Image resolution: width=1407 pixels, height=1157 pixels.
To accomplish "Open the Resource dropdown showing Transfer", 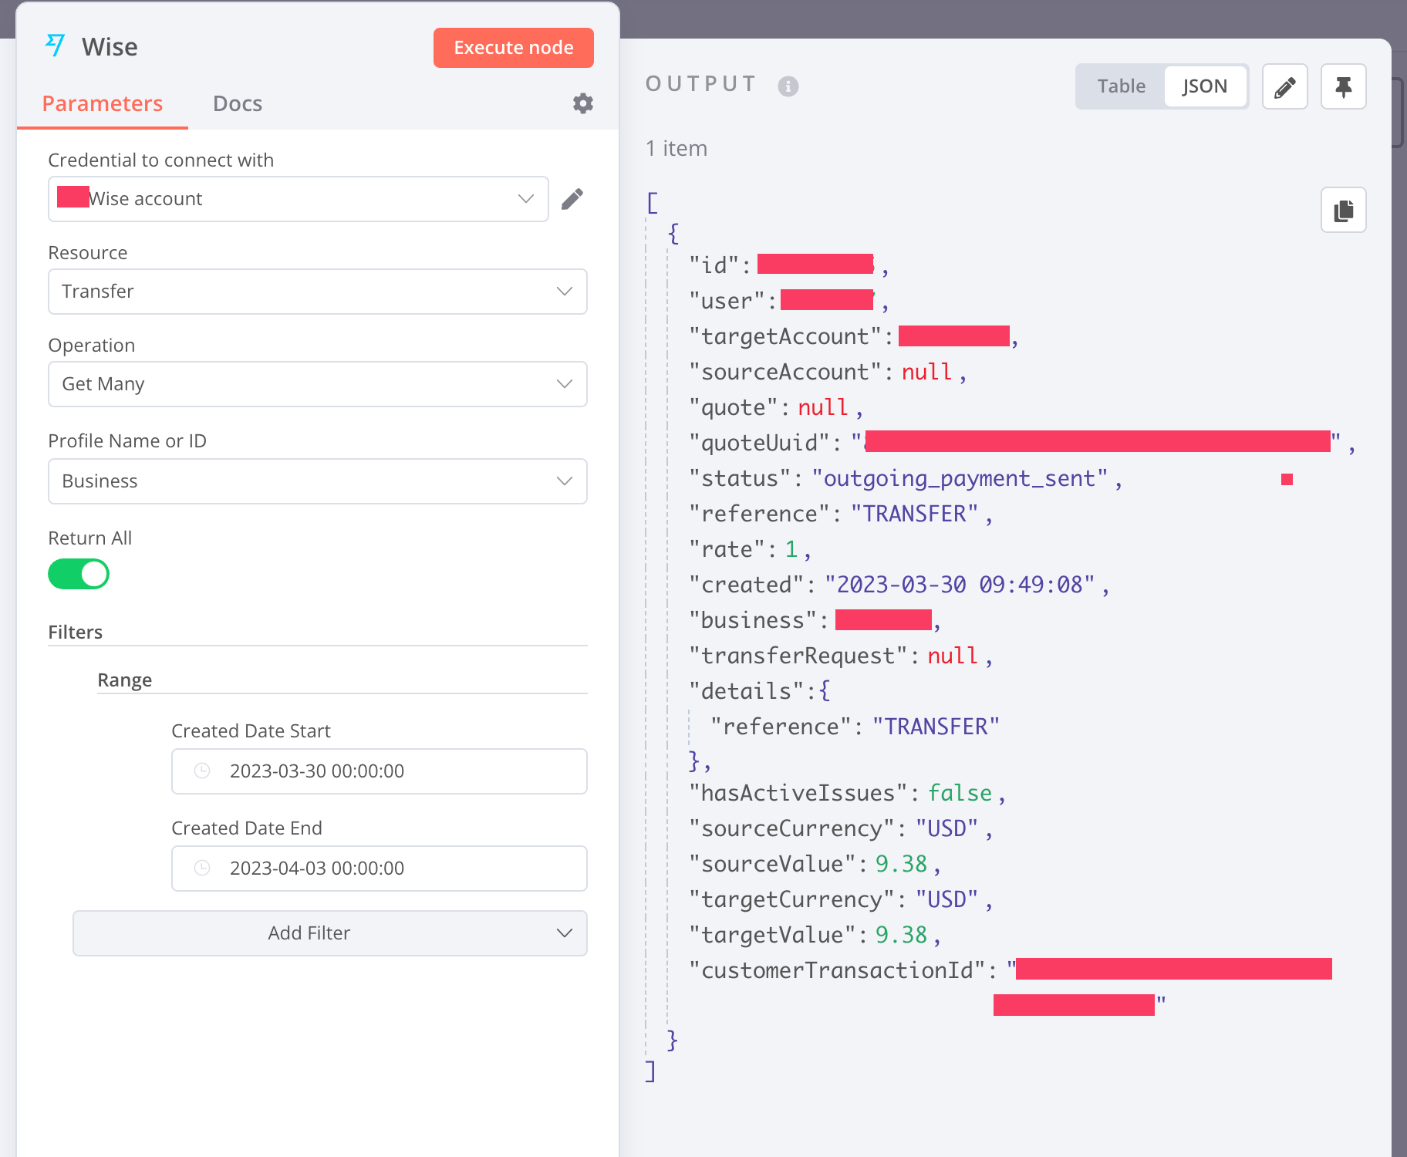I will tap(317, 292).
